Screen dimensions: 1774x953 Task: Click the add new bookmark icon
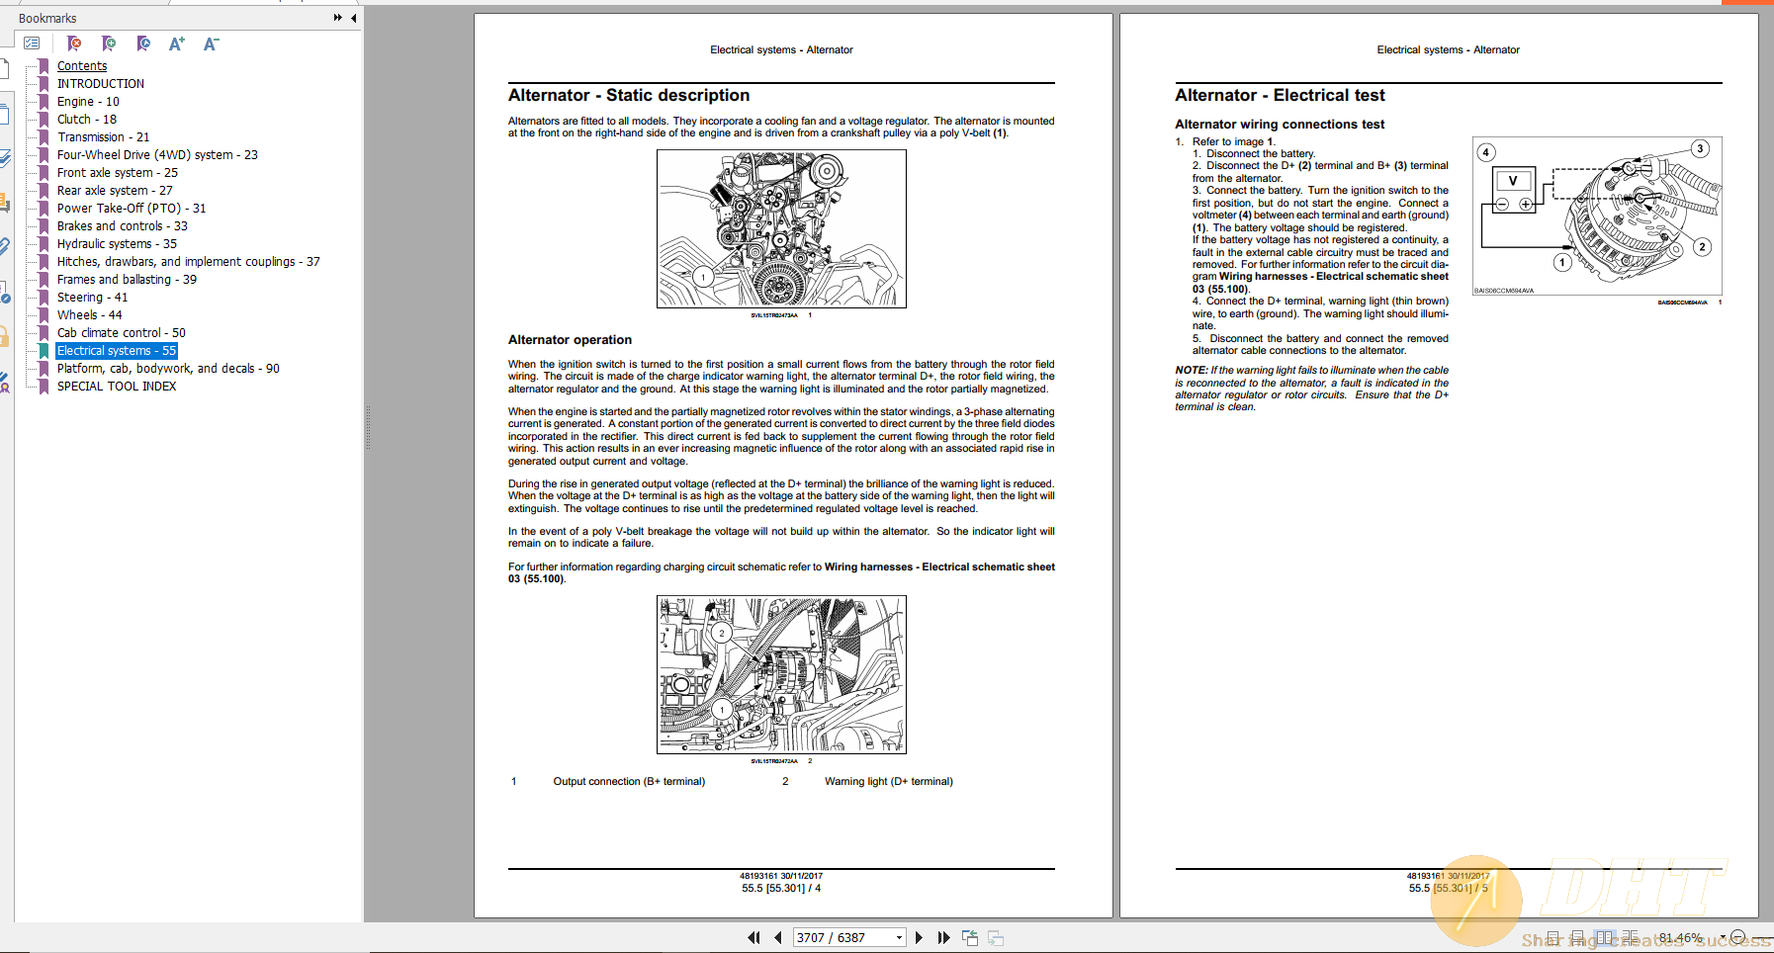109,43
